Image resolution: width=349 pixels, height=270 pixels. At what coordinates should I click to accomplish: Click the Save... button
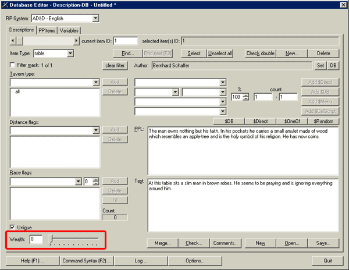(325, 243)
